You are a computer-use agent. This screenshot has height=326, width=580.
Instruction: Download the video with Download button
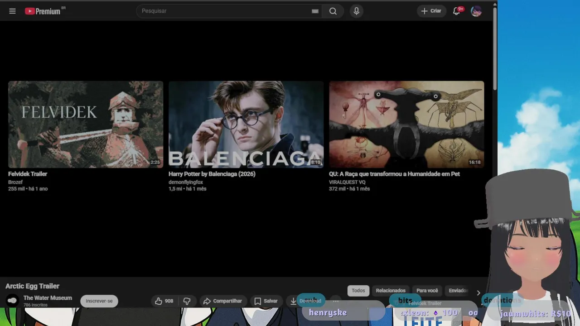(x=306, y=301)
